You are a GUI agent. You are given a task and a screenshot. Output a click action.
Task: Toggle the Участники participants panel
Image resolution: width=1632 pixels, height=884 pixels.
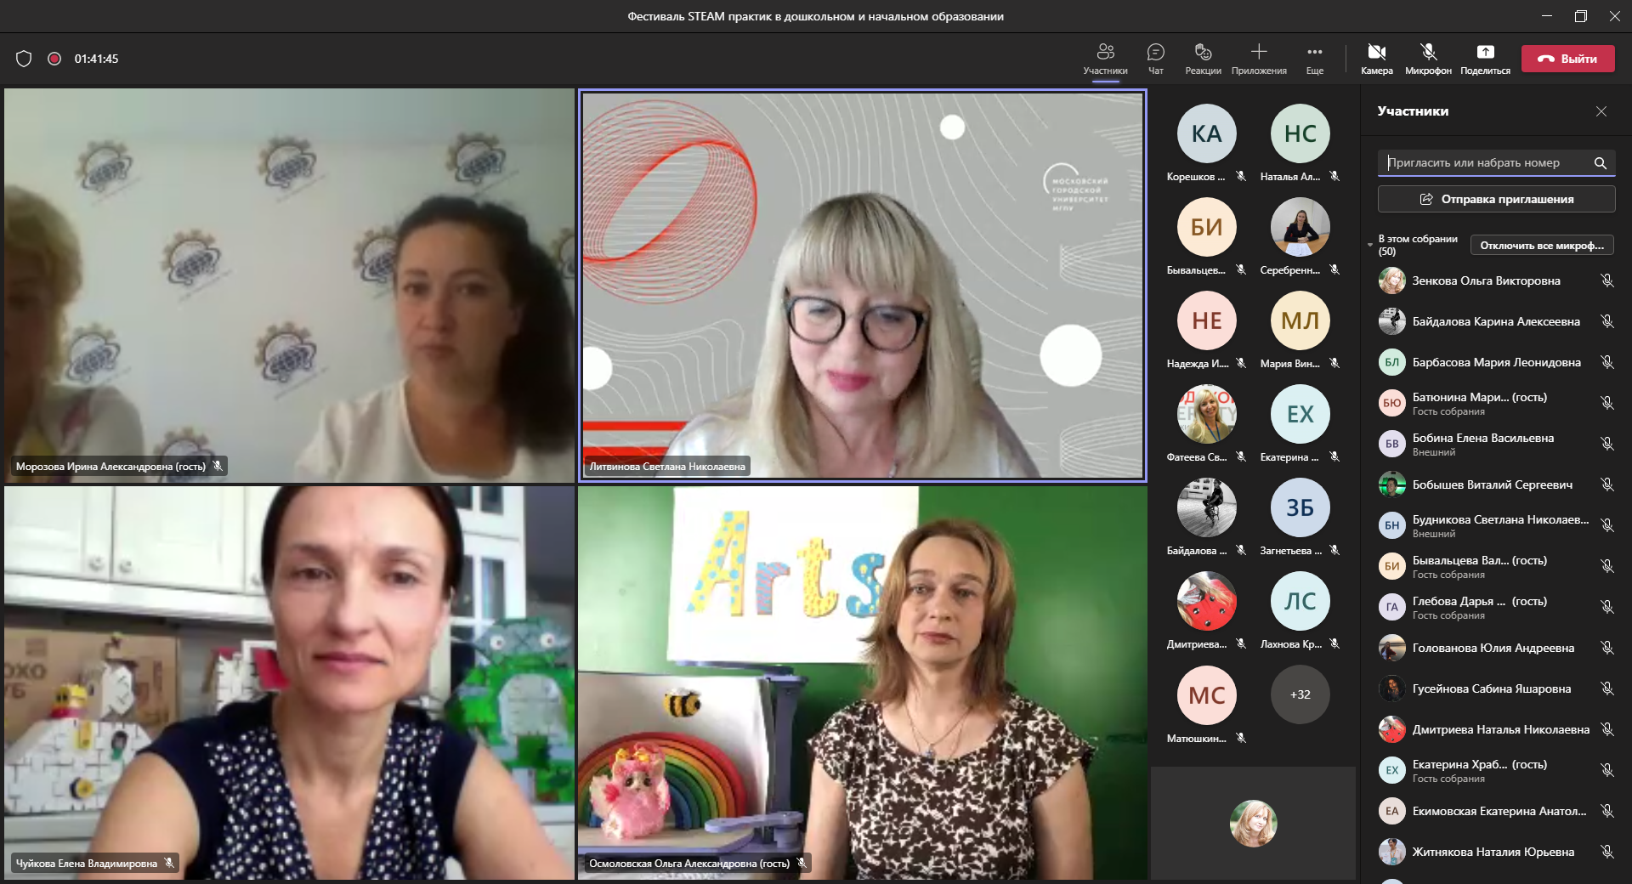pos(1105,53)
